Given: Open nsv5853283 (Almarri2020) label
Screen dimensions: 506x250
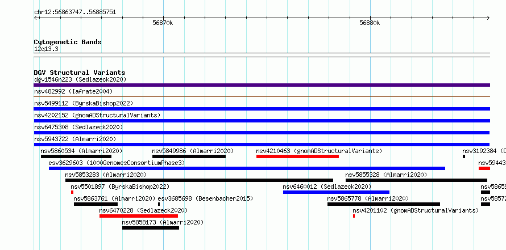Looking at the screenshot, I should pos(106,175).
